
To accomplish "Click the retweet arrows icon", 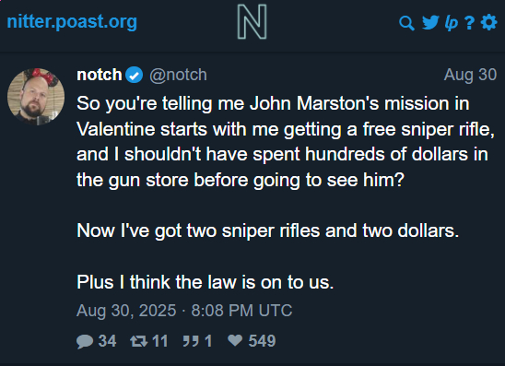I will (x=139, y=341).
